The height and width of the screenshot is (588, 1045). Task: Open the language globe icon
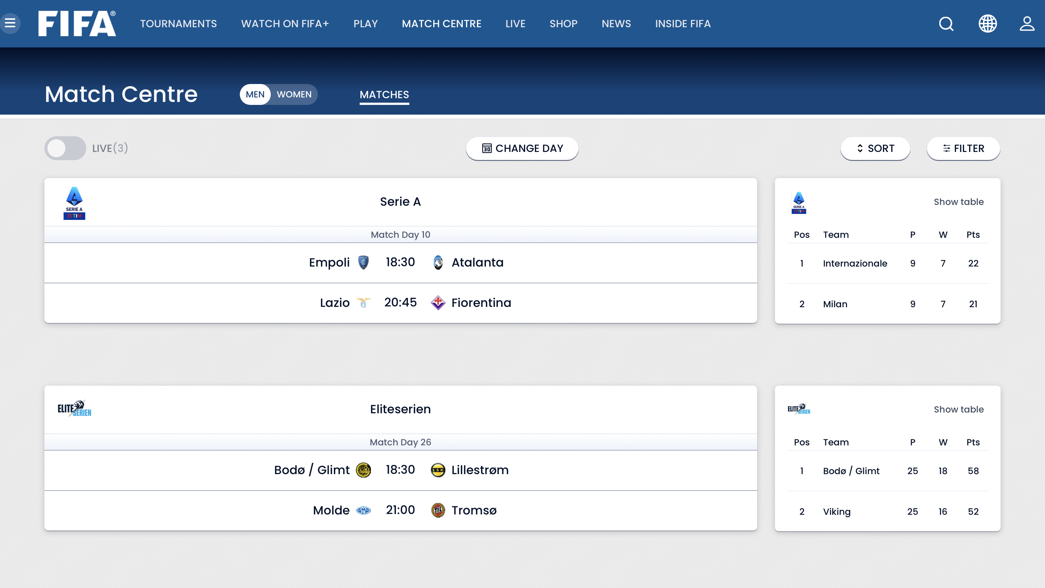987,24
